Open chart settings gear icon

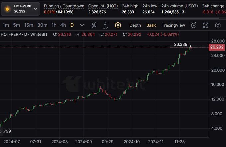click(x=118, y=25)
